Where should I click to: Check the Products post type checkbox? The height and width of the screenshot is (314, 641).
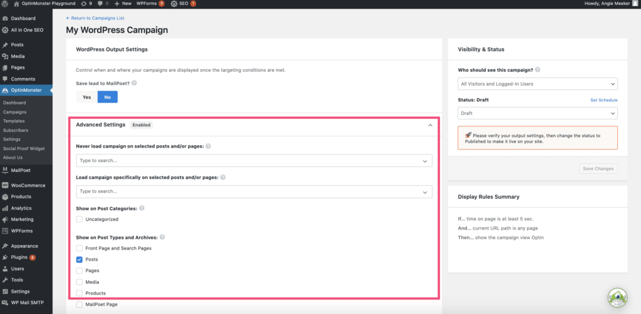(79, 293)
